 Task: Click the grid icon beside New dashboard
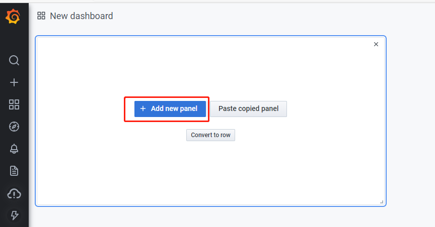point(41,16)
